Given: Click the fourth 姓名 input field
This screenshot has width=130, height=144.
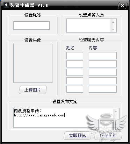Looking at the screenshot, I should [x=75, y=81].
